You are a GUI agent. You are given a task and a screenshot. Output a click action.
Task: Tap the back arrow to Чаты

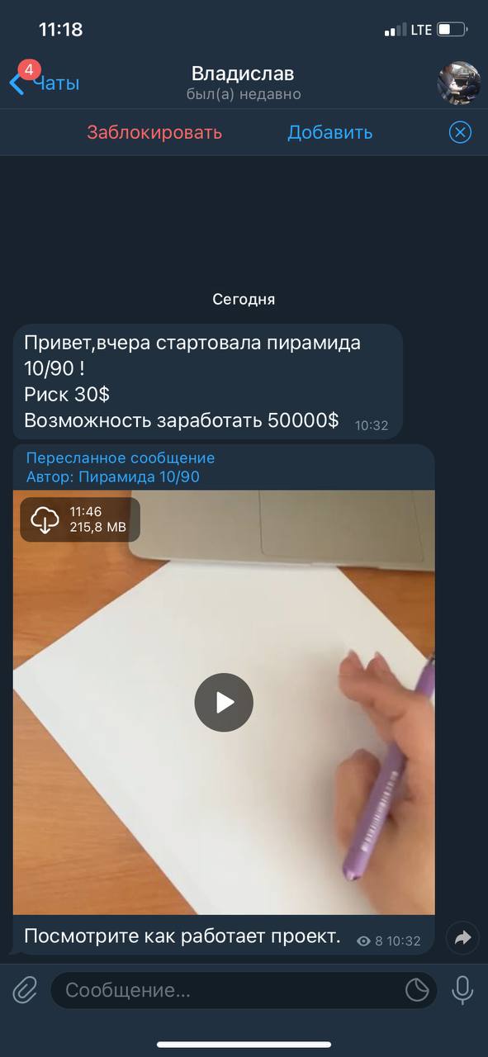tap(17, 83)
